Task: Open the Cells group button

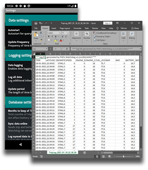Action: tap(123, 36)
